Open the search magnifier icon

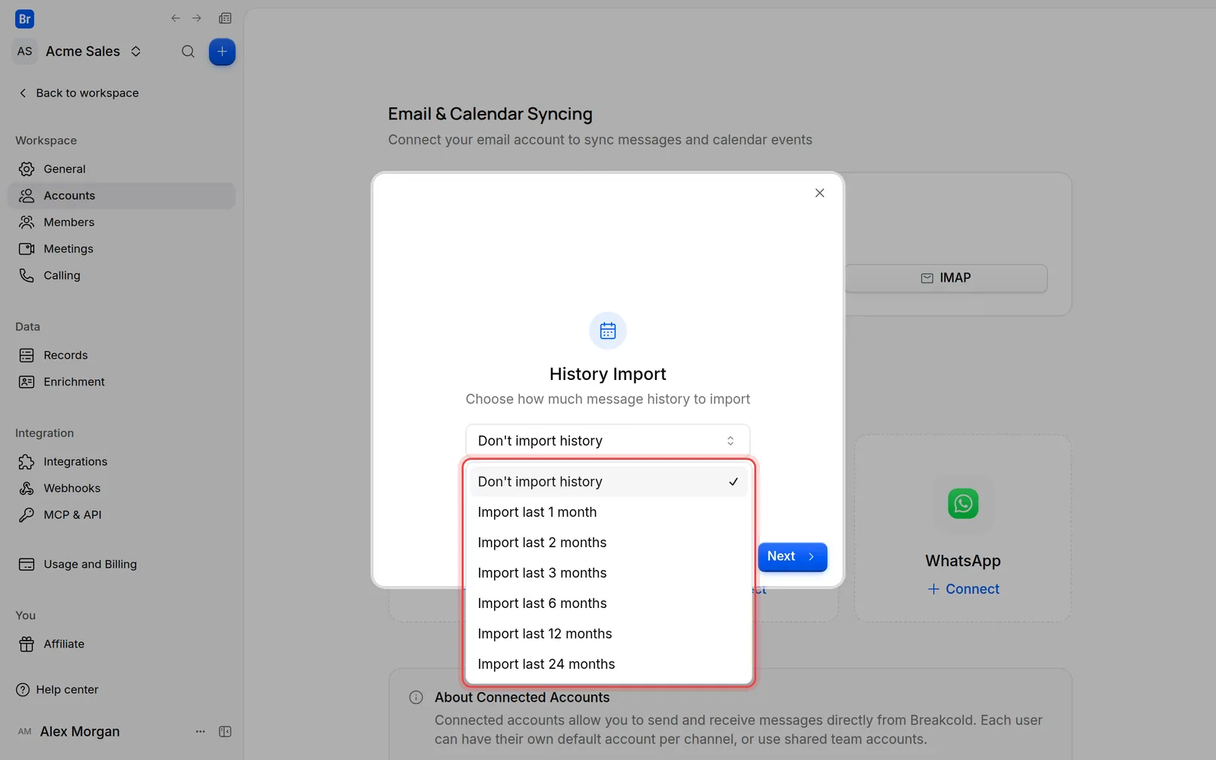click(x=188, y=52)
